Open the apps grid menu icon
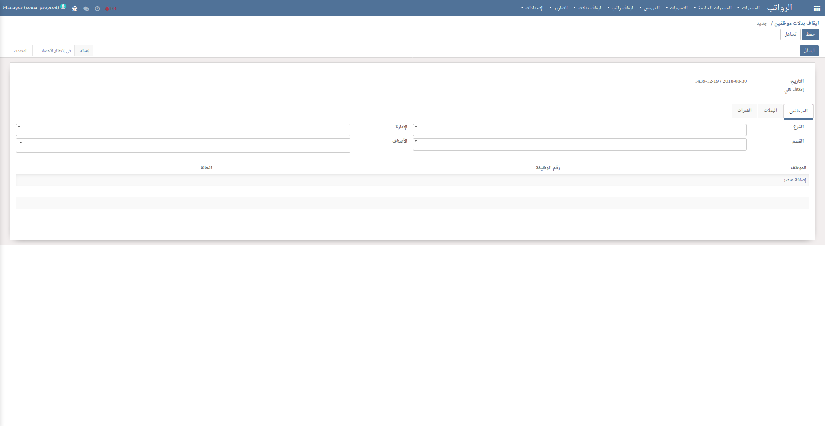This screenshot has width=825, height=426. [x=817, y=8]
